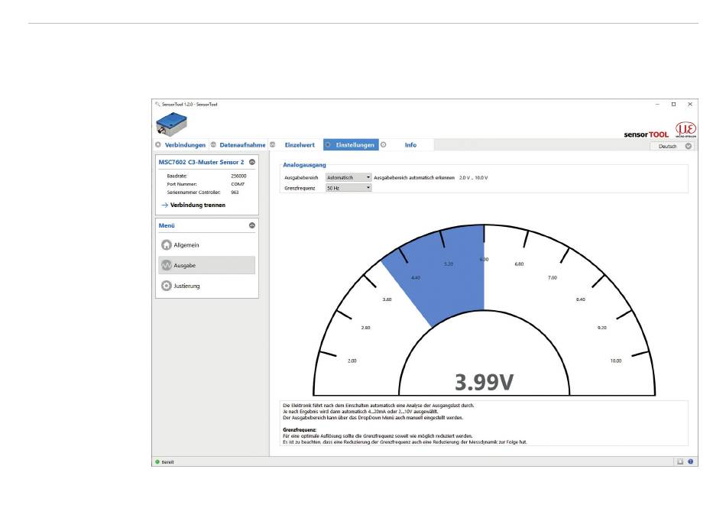The image size is (726, 508).
Task: Click the Deutsch dropdown arrow icon
Action: click(689, 146)
